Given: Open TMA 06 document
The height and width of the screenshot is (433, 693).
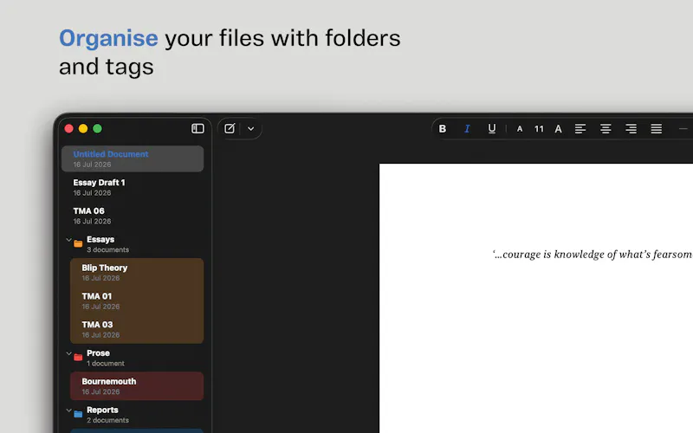Looking at the screenshot, I should 133,216.
